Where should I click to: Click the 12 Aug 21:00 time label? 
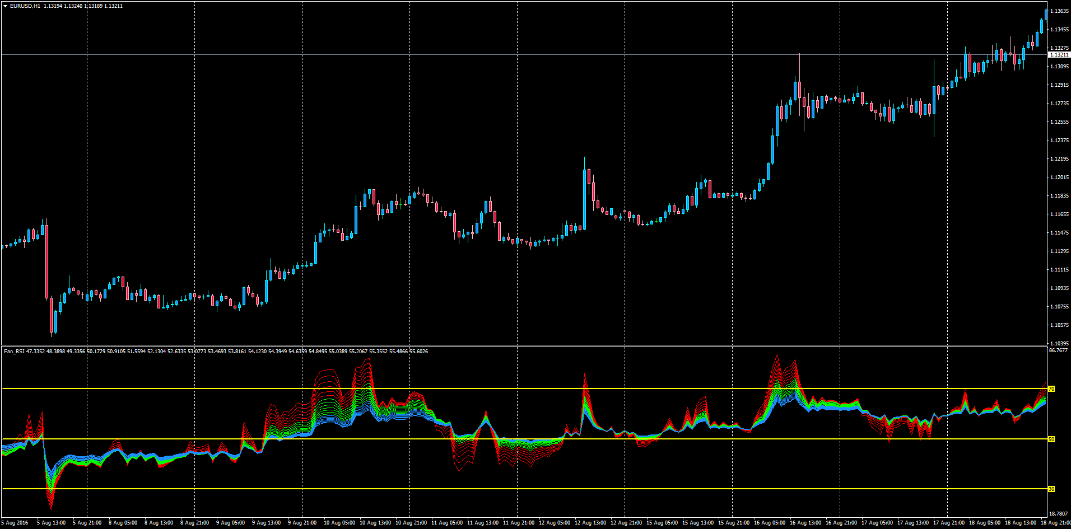pos(626,523)
